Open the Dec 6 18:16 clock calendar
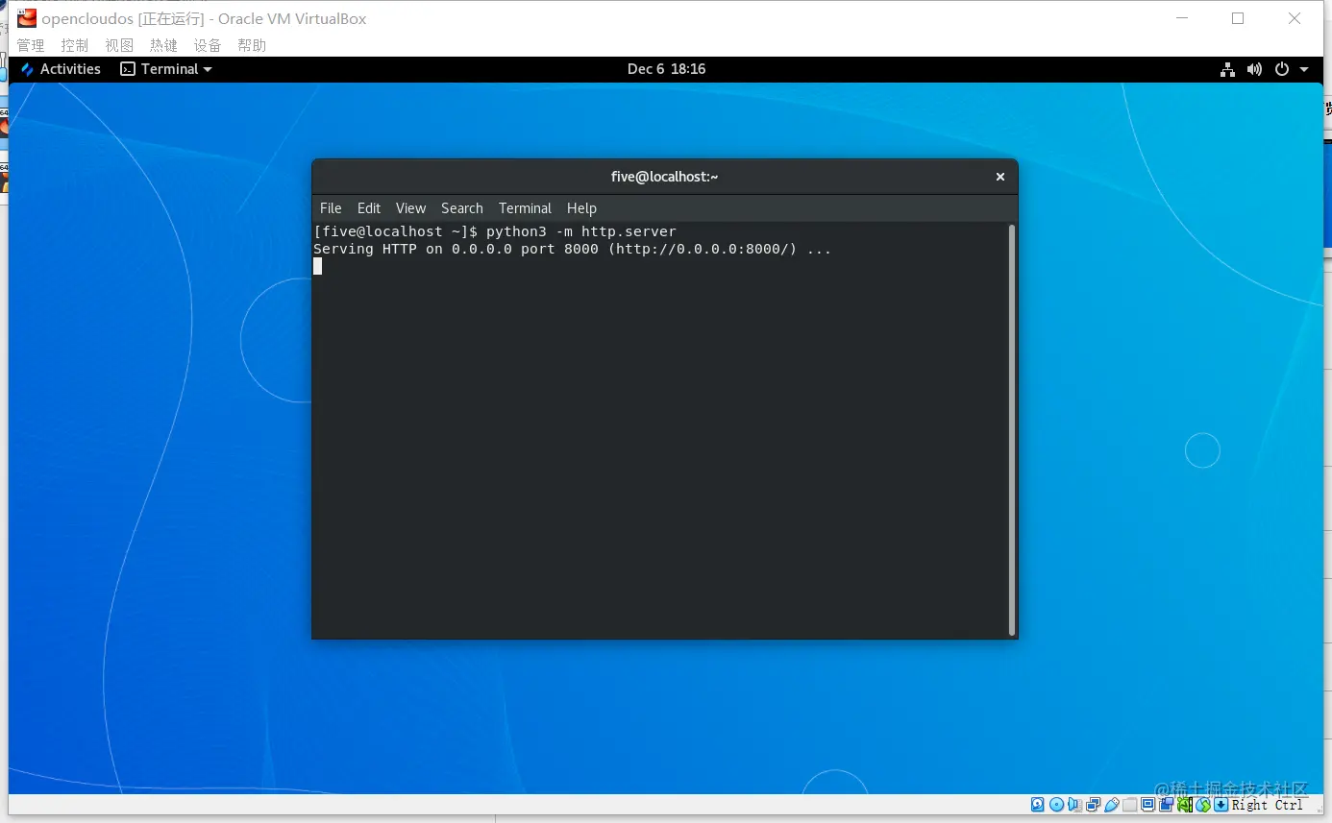 coord(667,69)
